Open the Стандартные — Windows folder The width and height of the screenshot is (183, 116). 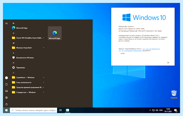28,92
